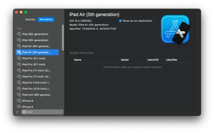Click the PAIRED WATCHES section label
The height and width of the screenshot is (133, 214).
(x=81, y=53)
